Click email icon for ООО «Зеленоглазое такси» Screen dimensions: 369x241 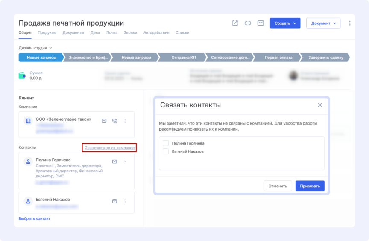pyautogui.click(x=104, y=121)
